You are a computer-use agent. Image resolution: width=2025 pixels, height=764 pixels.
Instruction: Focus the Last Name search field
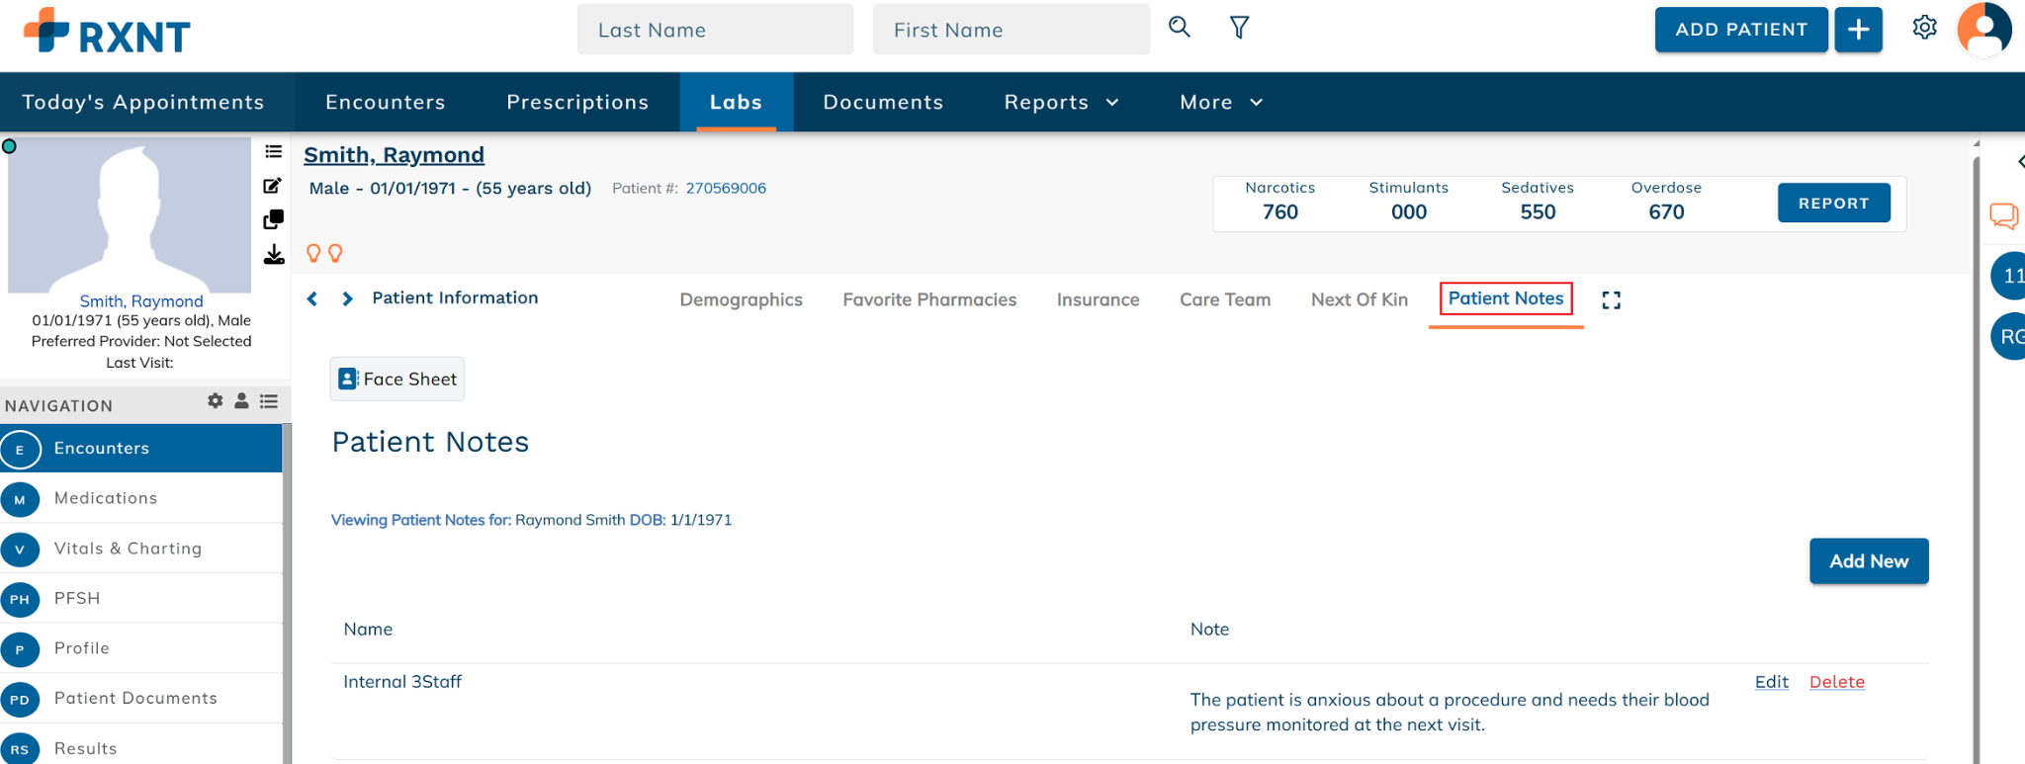(715, 30)
